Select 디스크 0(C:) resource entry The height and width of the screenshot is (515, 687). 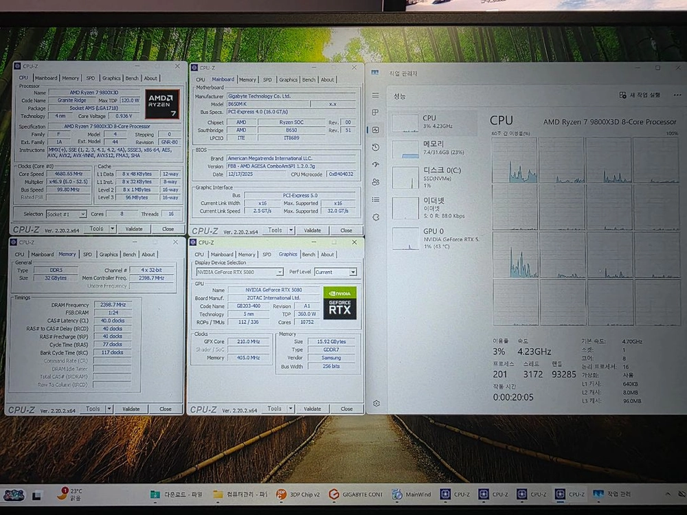point(433,177)
